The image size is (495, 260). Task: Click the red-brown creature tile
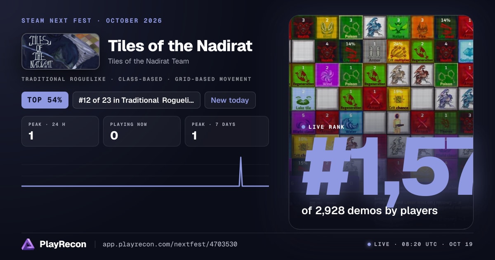tap(422, 75)
